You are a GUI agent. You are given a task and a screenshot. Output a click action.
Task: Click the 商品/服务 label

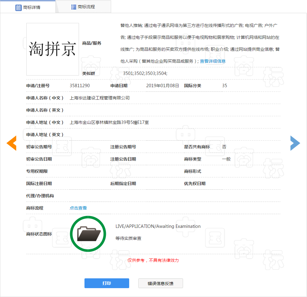tap(92, 43)
